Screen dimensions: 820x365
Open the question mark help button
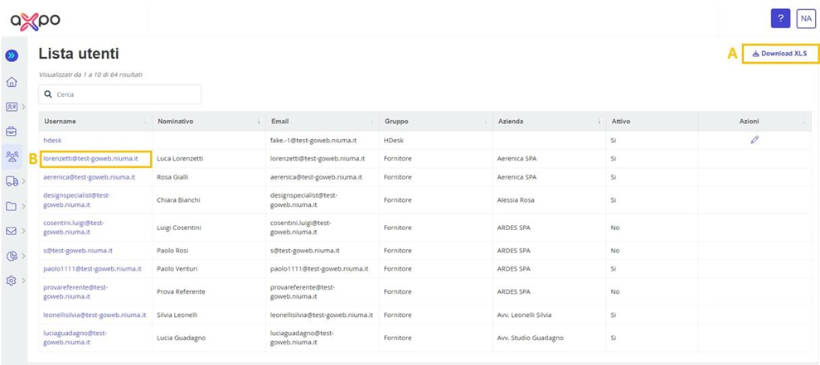pos(780,18)
